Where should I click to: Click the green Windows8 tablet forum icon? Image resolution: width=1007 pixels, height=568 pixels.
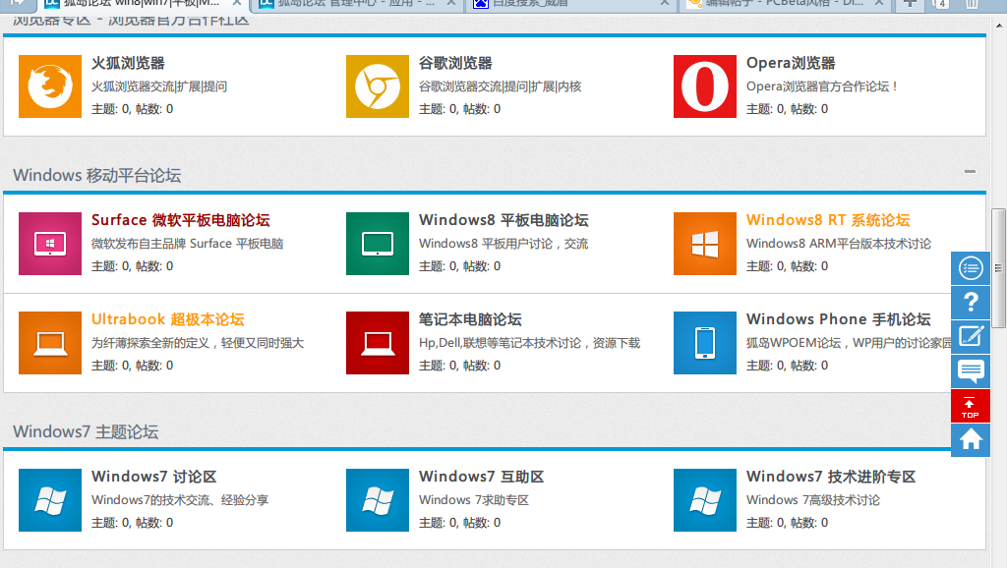[378, 244]
